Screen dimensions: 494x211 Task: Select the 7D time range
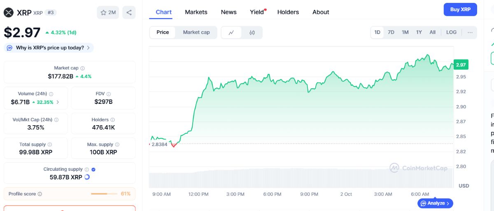[x=391, y=32]
